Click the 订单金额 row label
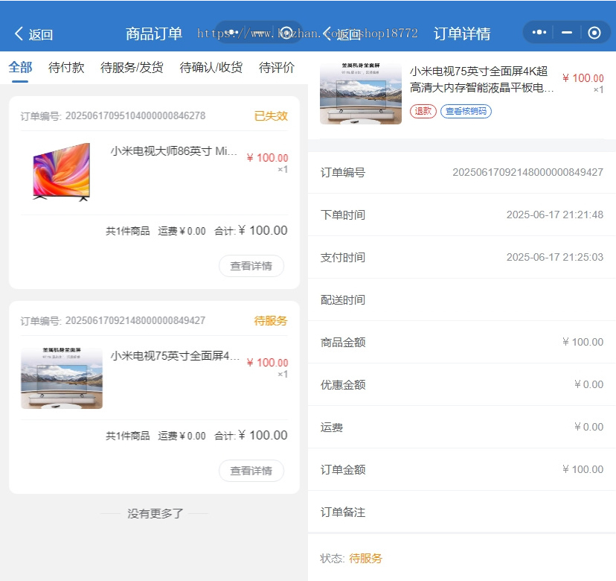 [x=343, y=470]
